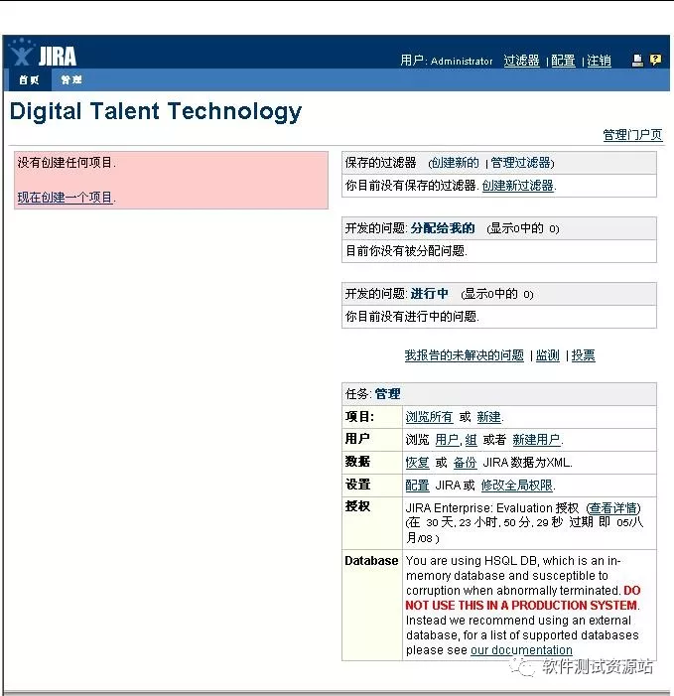Open the 配置 header link

coord(563,61)
